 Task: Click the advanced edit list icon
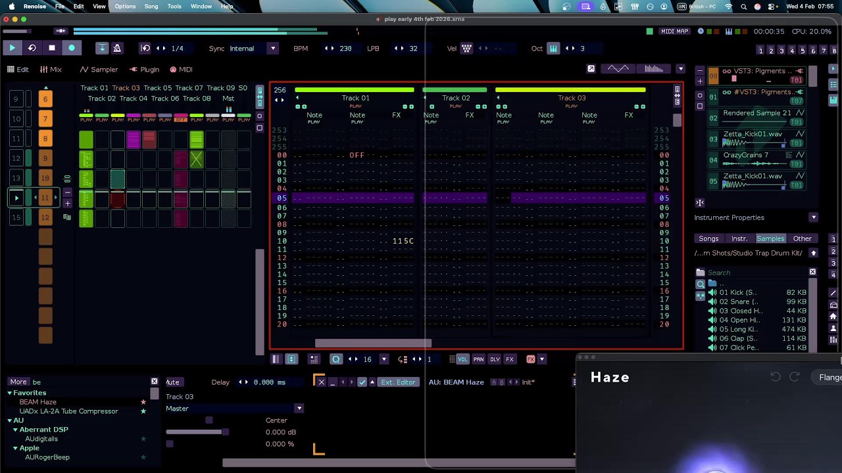click(314, 359)
